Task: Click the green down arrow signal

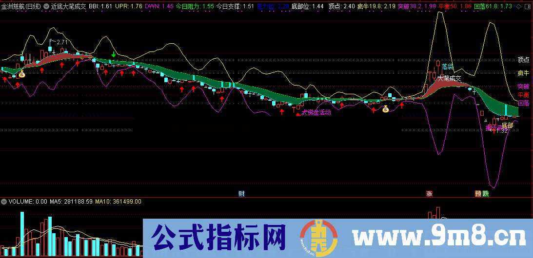Action: coord(114,54)
